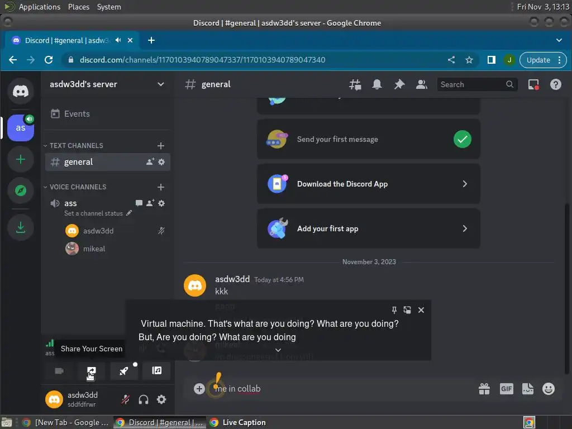
Task: Select the general text channel
Action: tap(108, 161)
